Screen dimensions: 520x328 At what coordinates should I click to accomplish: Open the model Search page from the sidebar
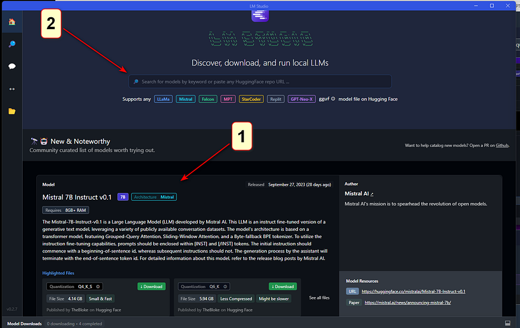click(12, 44)
